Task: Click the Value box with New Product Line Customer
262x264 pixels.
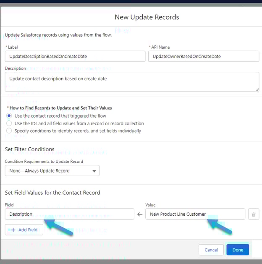Action: (x=195, y=214)
